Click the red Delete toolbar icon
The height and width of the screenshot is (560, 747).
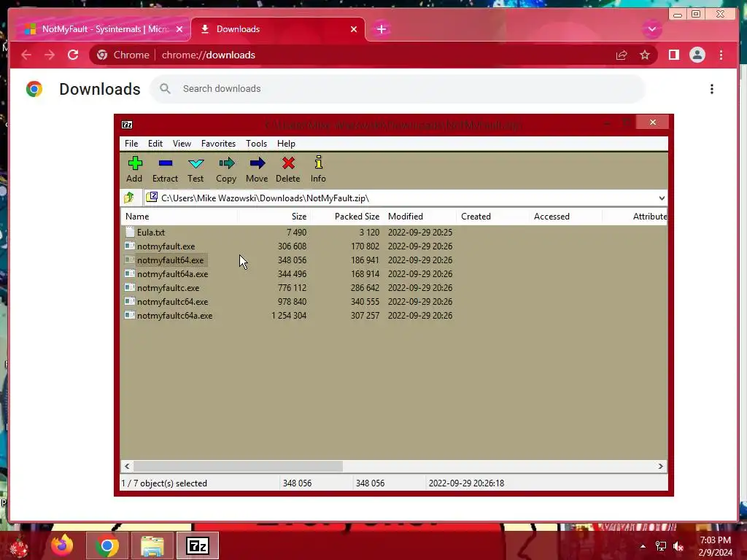287,169
